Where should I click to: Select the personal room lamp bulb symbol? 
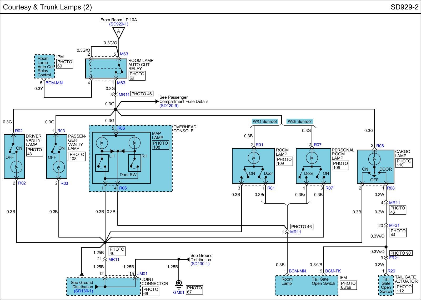(x=312, y=158)
